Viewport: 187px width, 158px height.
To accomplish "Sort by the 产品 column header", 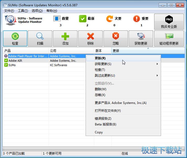I will click(26, 51).
